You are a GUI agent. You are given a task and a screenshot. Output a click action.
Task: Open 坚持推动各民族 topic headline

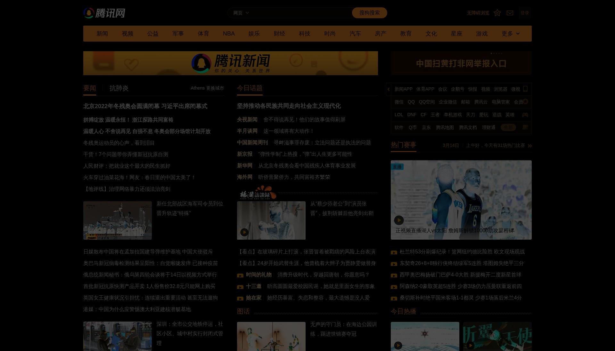(x=289, y=106)
